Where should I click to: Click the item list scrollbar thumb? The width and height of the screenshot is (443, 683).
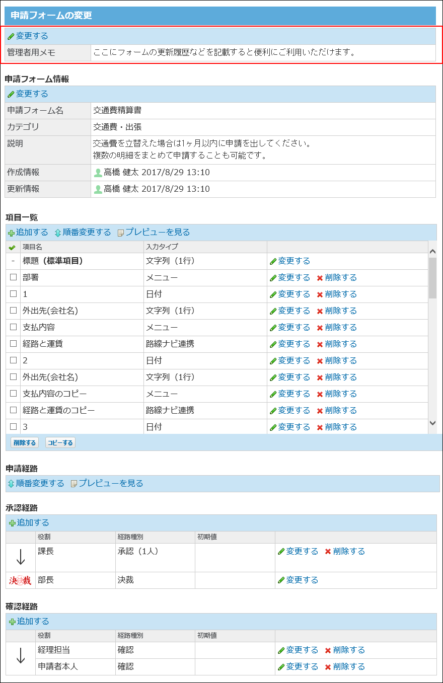(x=432, y=278)
